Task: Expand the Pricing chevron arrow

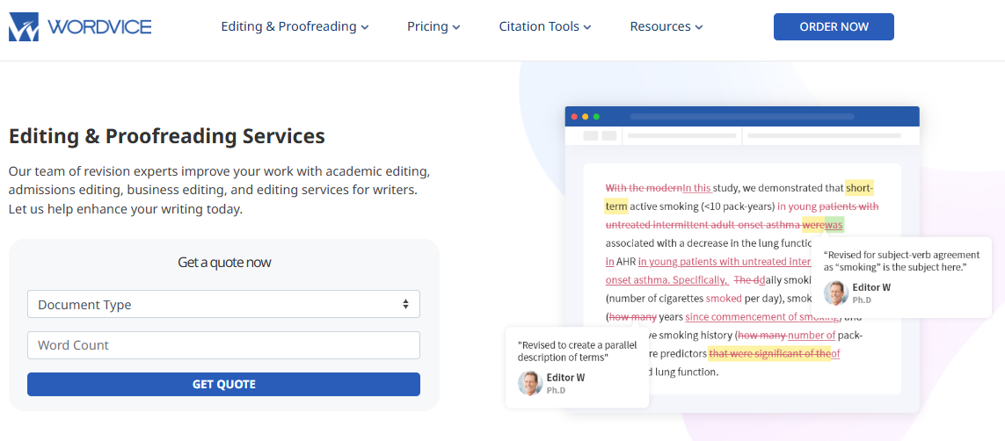Action: click(456, 27)
